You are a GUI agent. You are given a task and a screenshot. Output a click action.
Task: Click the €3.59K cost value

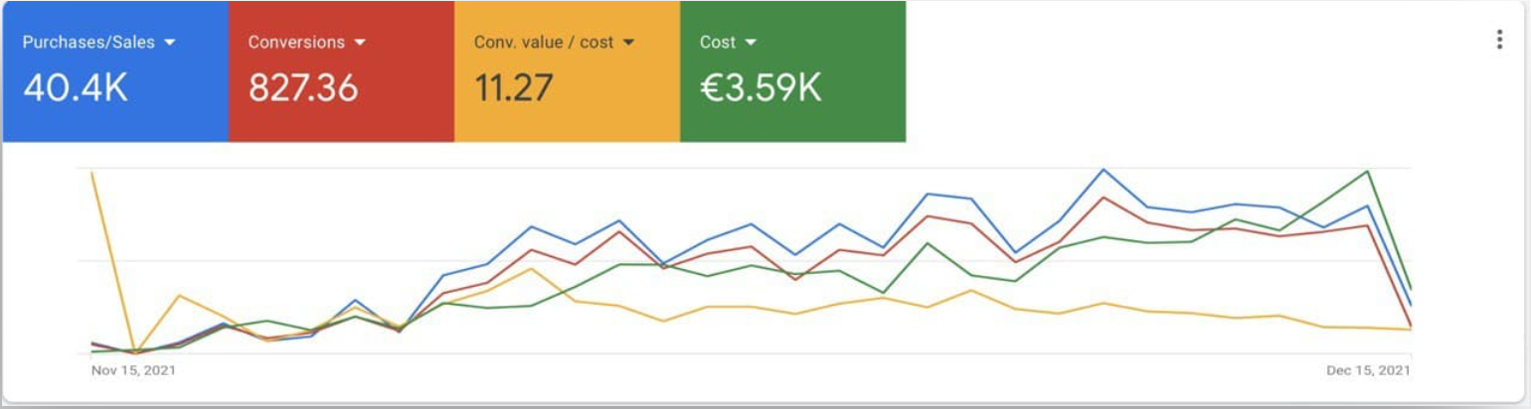pyautogui.click(x=761, y=89)
